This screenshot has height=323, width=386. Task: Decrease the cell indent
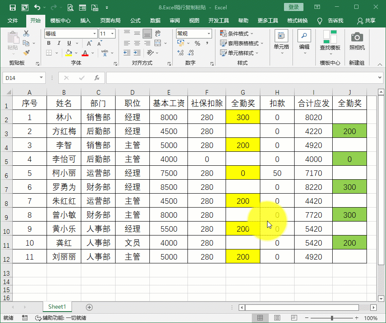pyautogui.click(x=127, y=52)
